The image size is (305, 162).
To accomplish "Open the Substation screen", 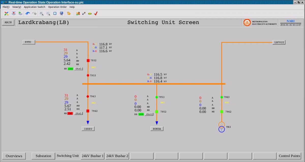I will (x=43, y=156).
